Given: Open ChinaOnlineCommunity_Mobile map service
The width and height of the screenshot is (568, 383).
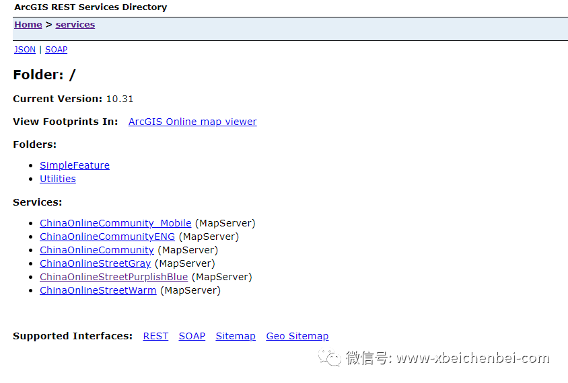Looking at the screenshot, I should pyautogui.click(x=116, y=223).
